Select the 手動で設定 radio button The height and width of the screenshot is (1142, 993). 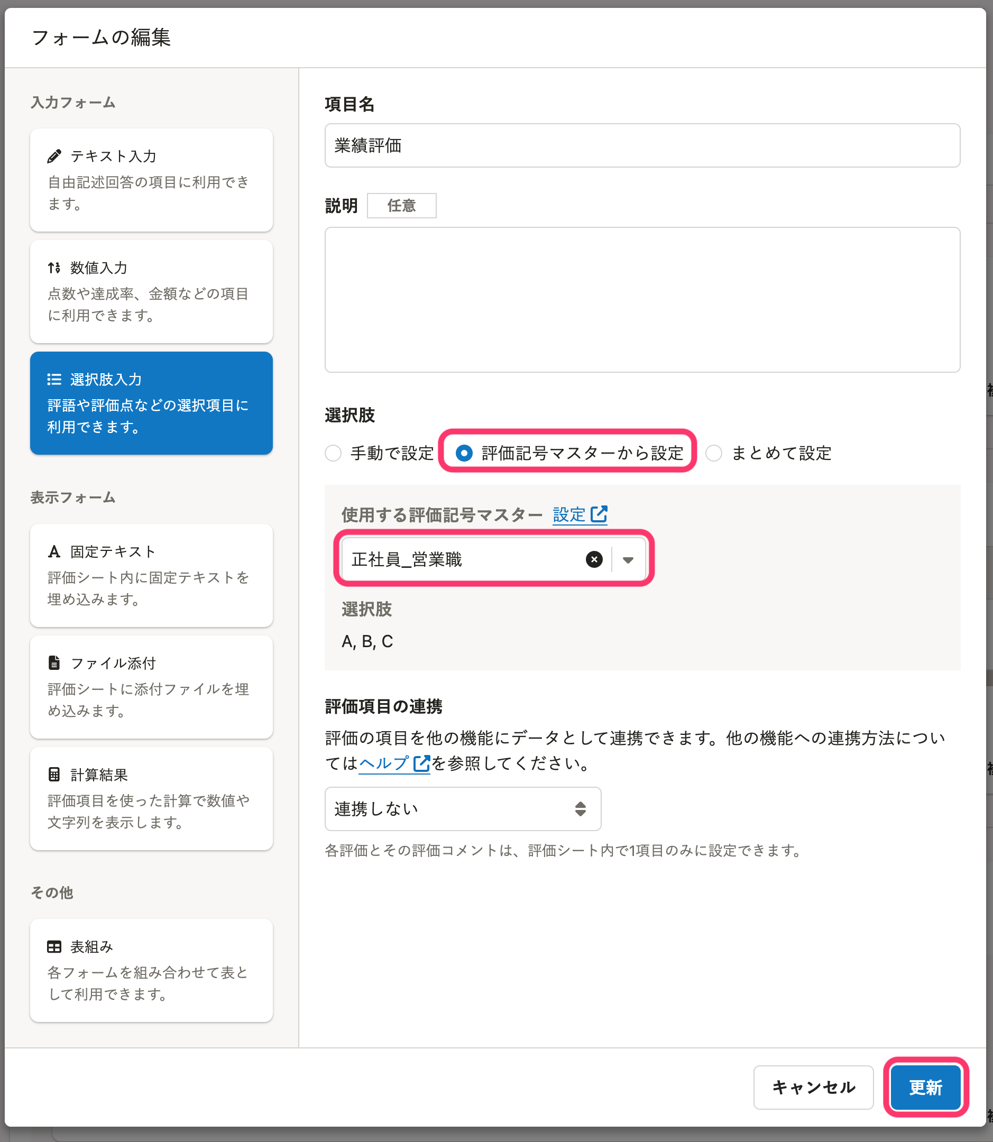point(333,453)
